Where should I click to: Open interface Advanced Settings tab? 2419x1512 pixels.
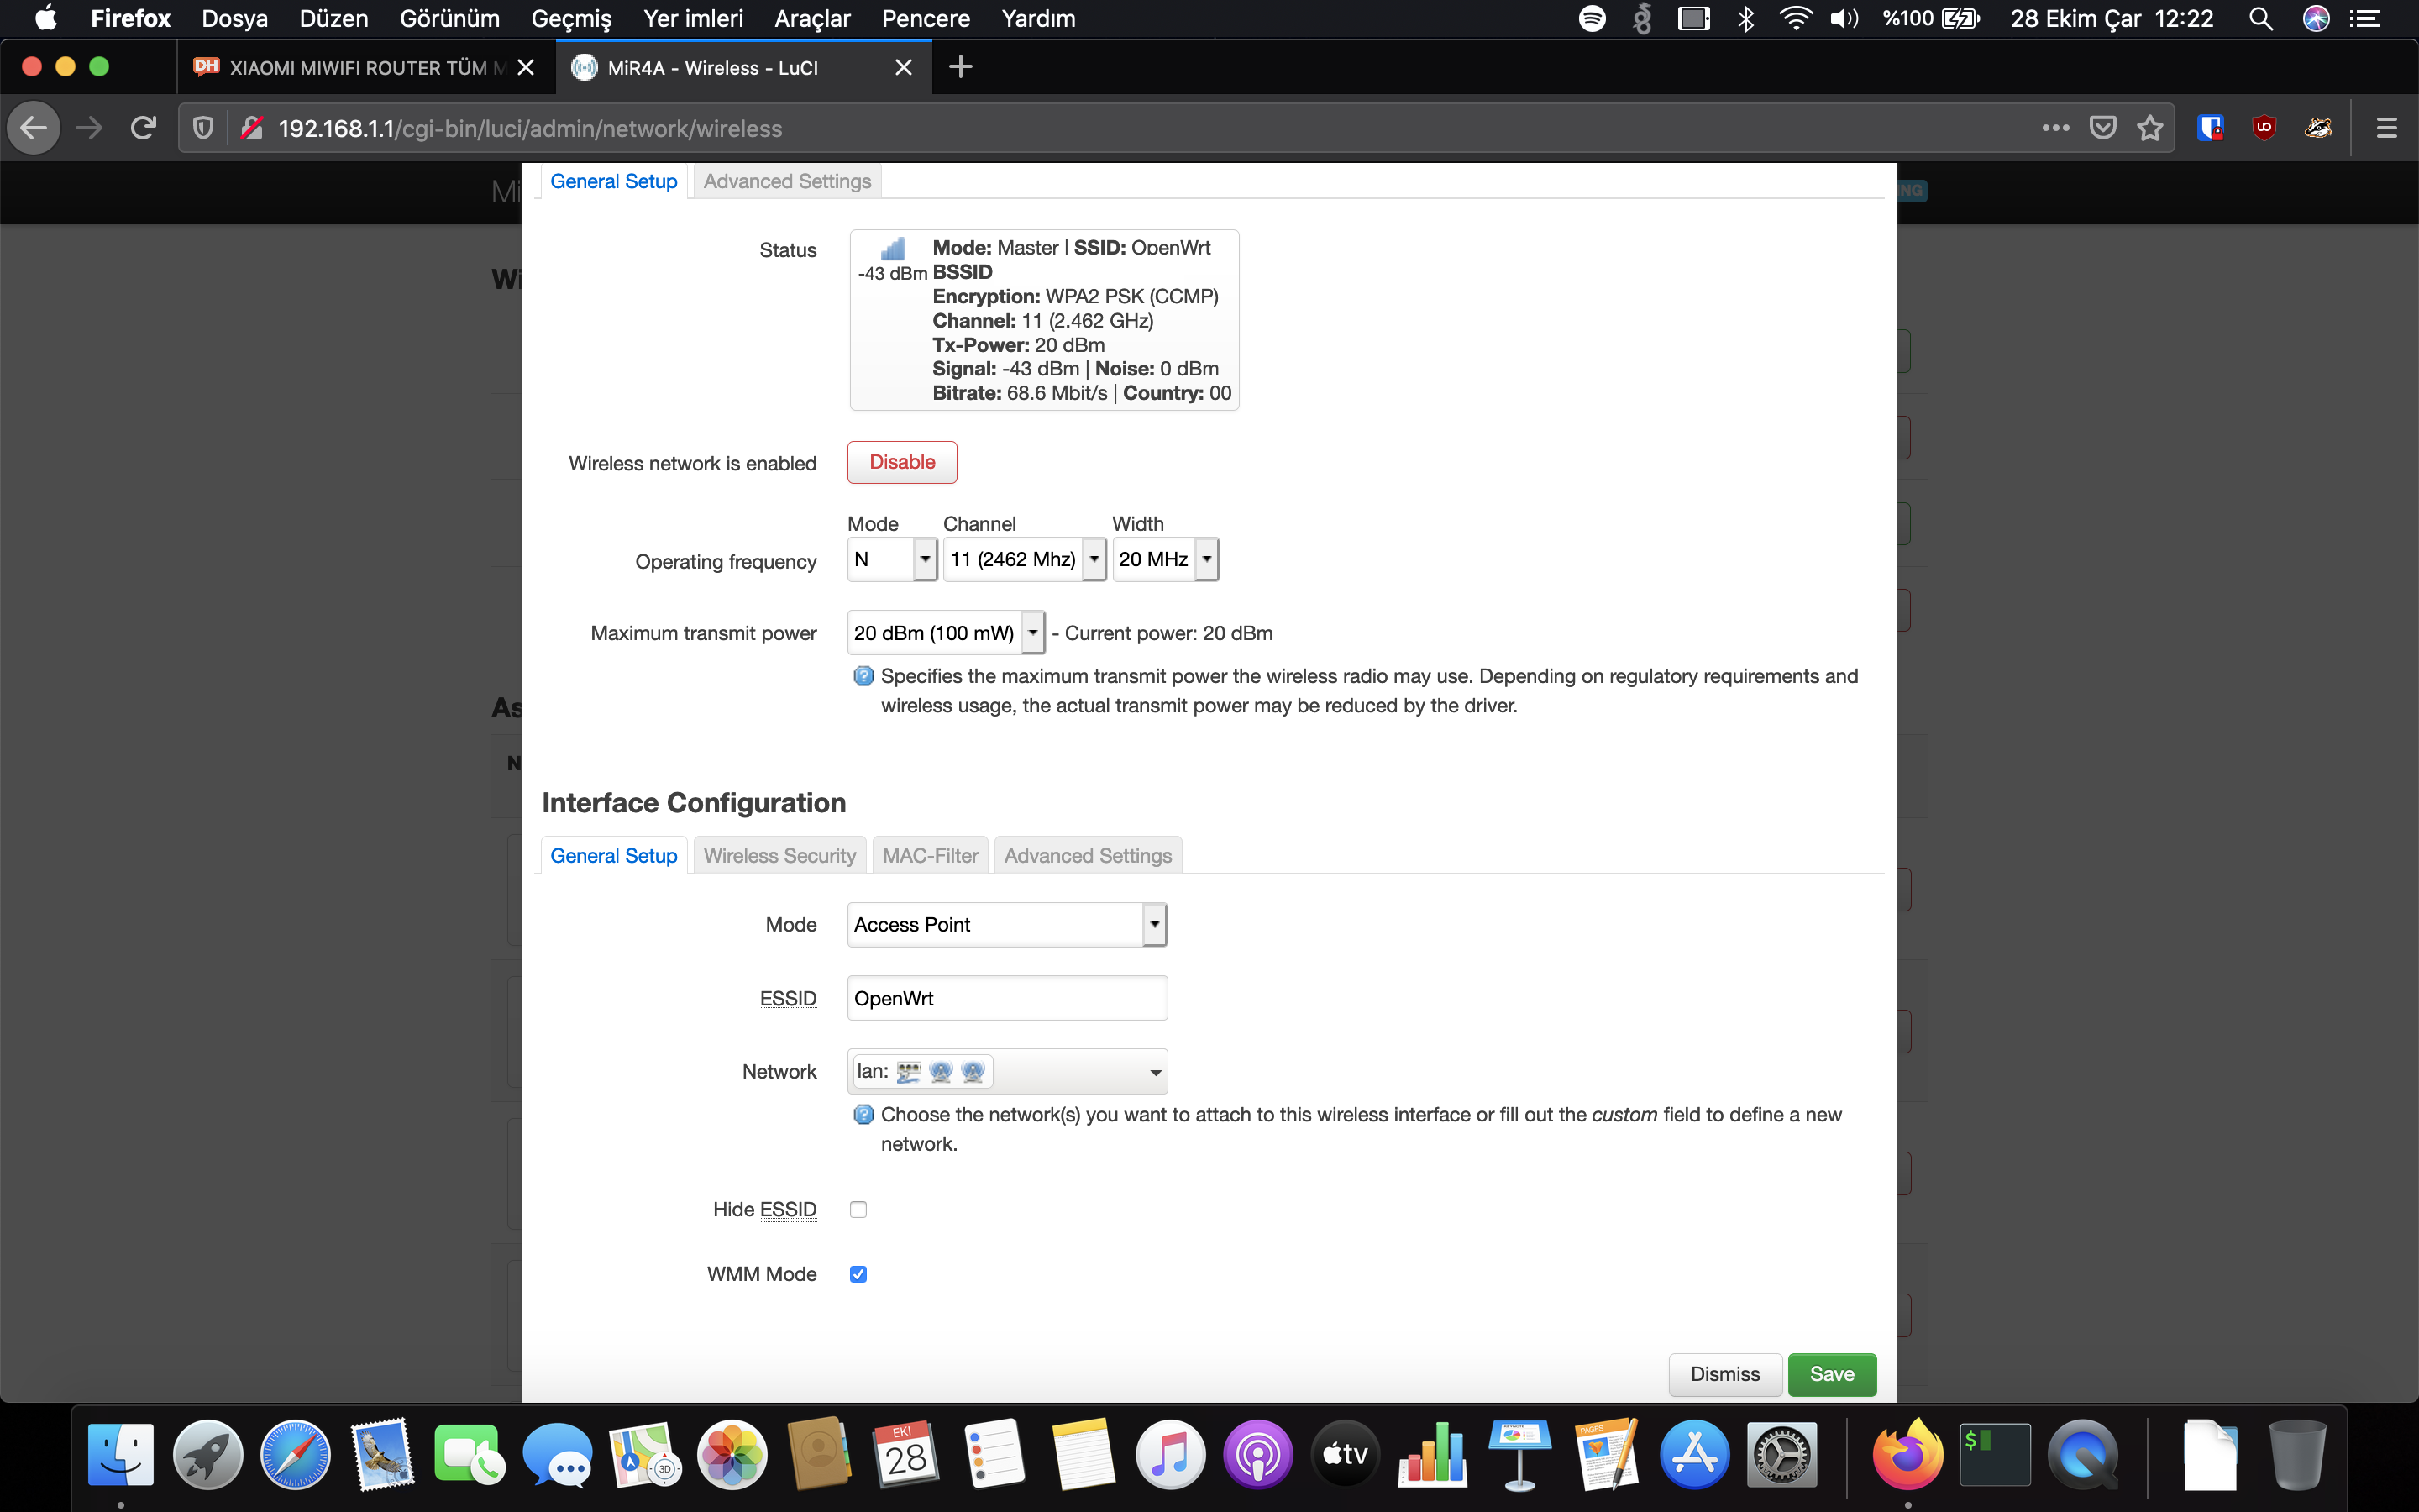1088,856
